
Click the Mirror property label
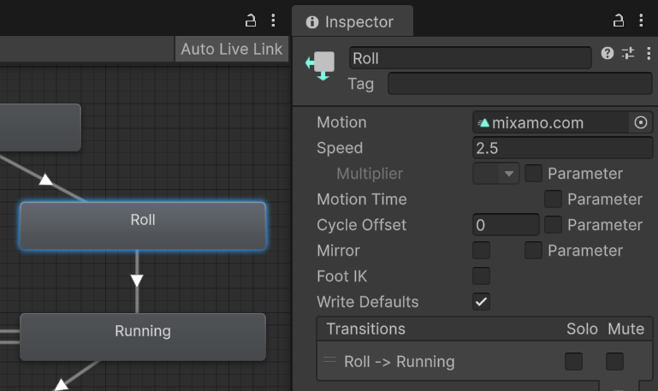coord(338,251)
